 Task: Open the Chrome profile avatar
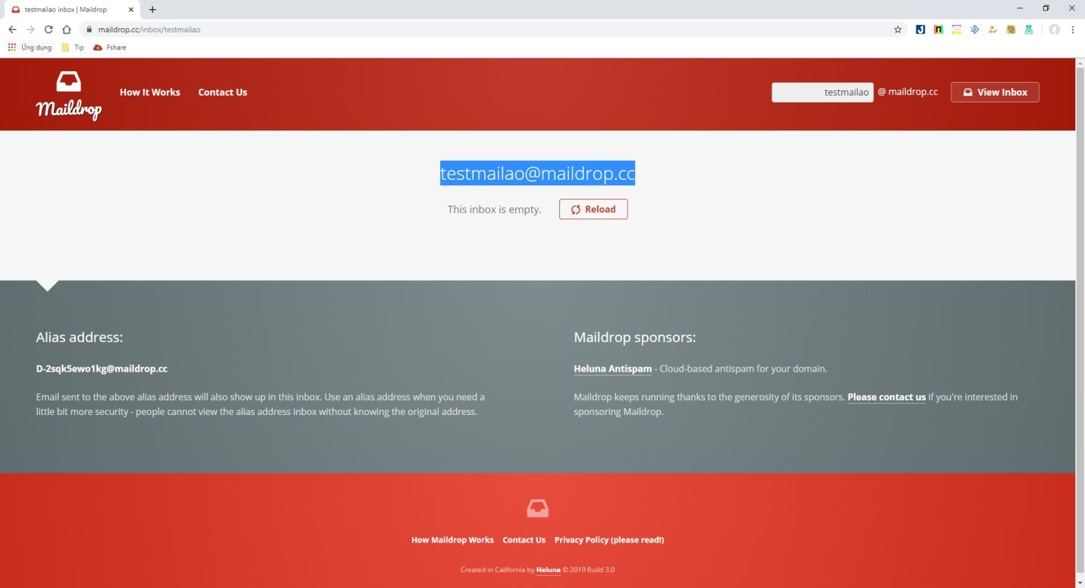pos(1054,30)
